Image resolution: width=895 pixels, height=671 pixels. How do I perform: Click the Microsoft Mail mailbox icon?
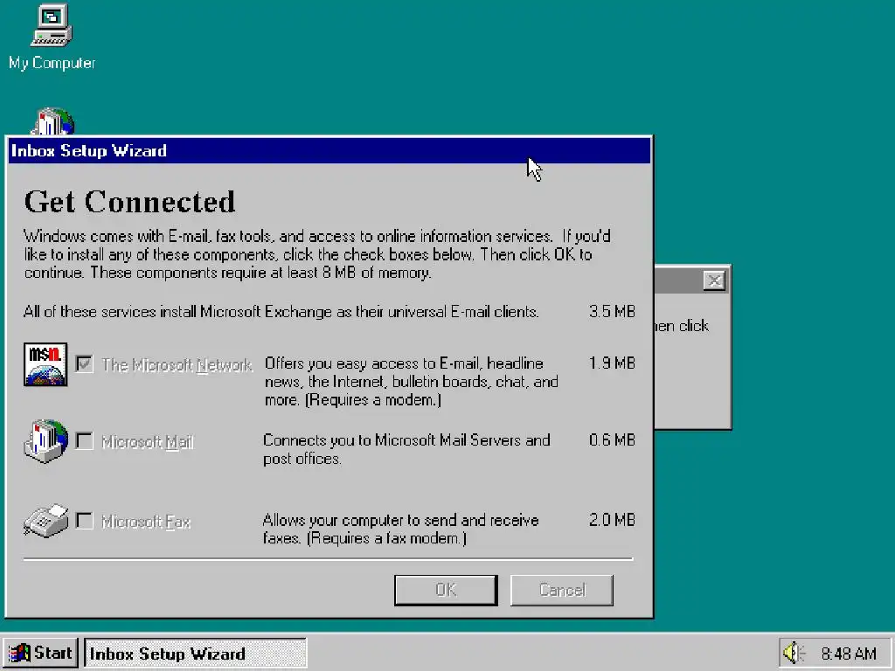pos(45,441)
